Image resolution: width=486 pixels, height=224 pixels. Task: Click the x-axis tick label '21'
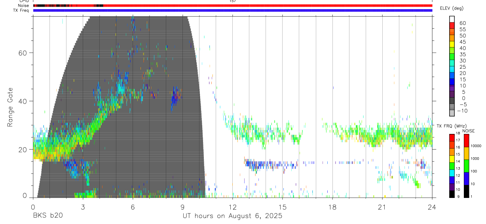point(382,207)
